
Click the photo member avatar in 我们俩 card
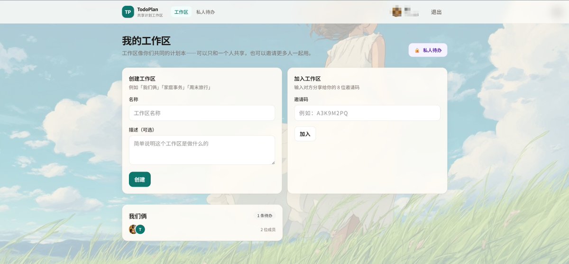coord(133,229)
